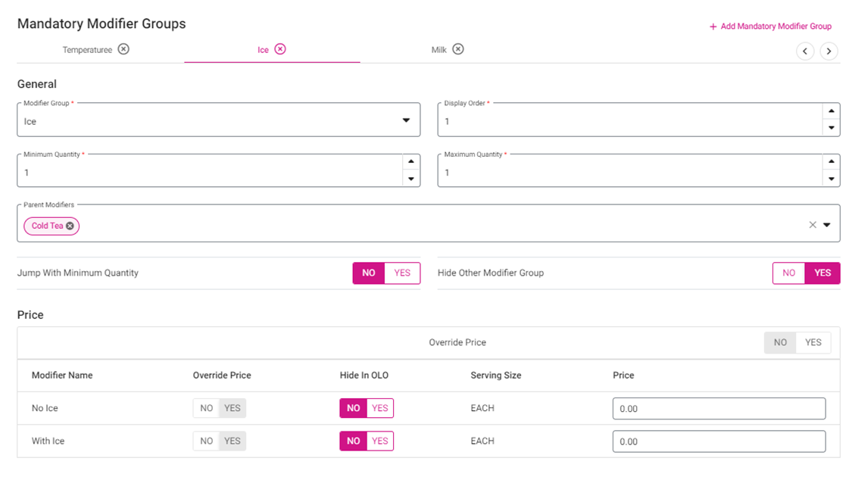Remove the Temperaturee modifier group tab

(x=123, y=49)
